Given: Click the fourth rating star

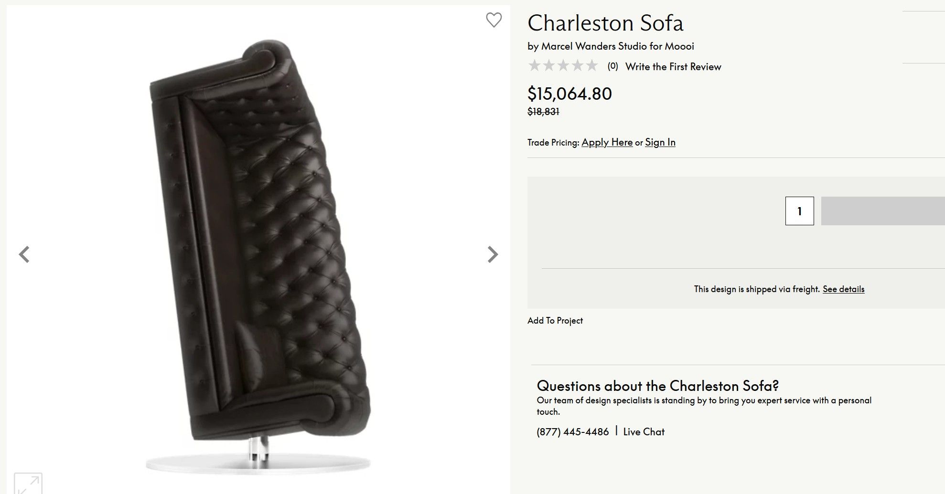Looking at the screenshot, I should coord(578,66).
